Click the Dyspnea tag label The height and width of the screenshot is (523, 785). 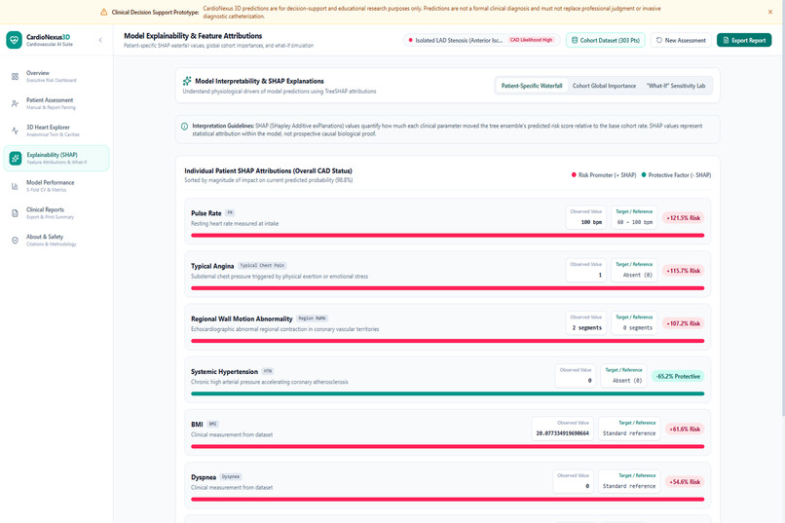tap(231, 477)
